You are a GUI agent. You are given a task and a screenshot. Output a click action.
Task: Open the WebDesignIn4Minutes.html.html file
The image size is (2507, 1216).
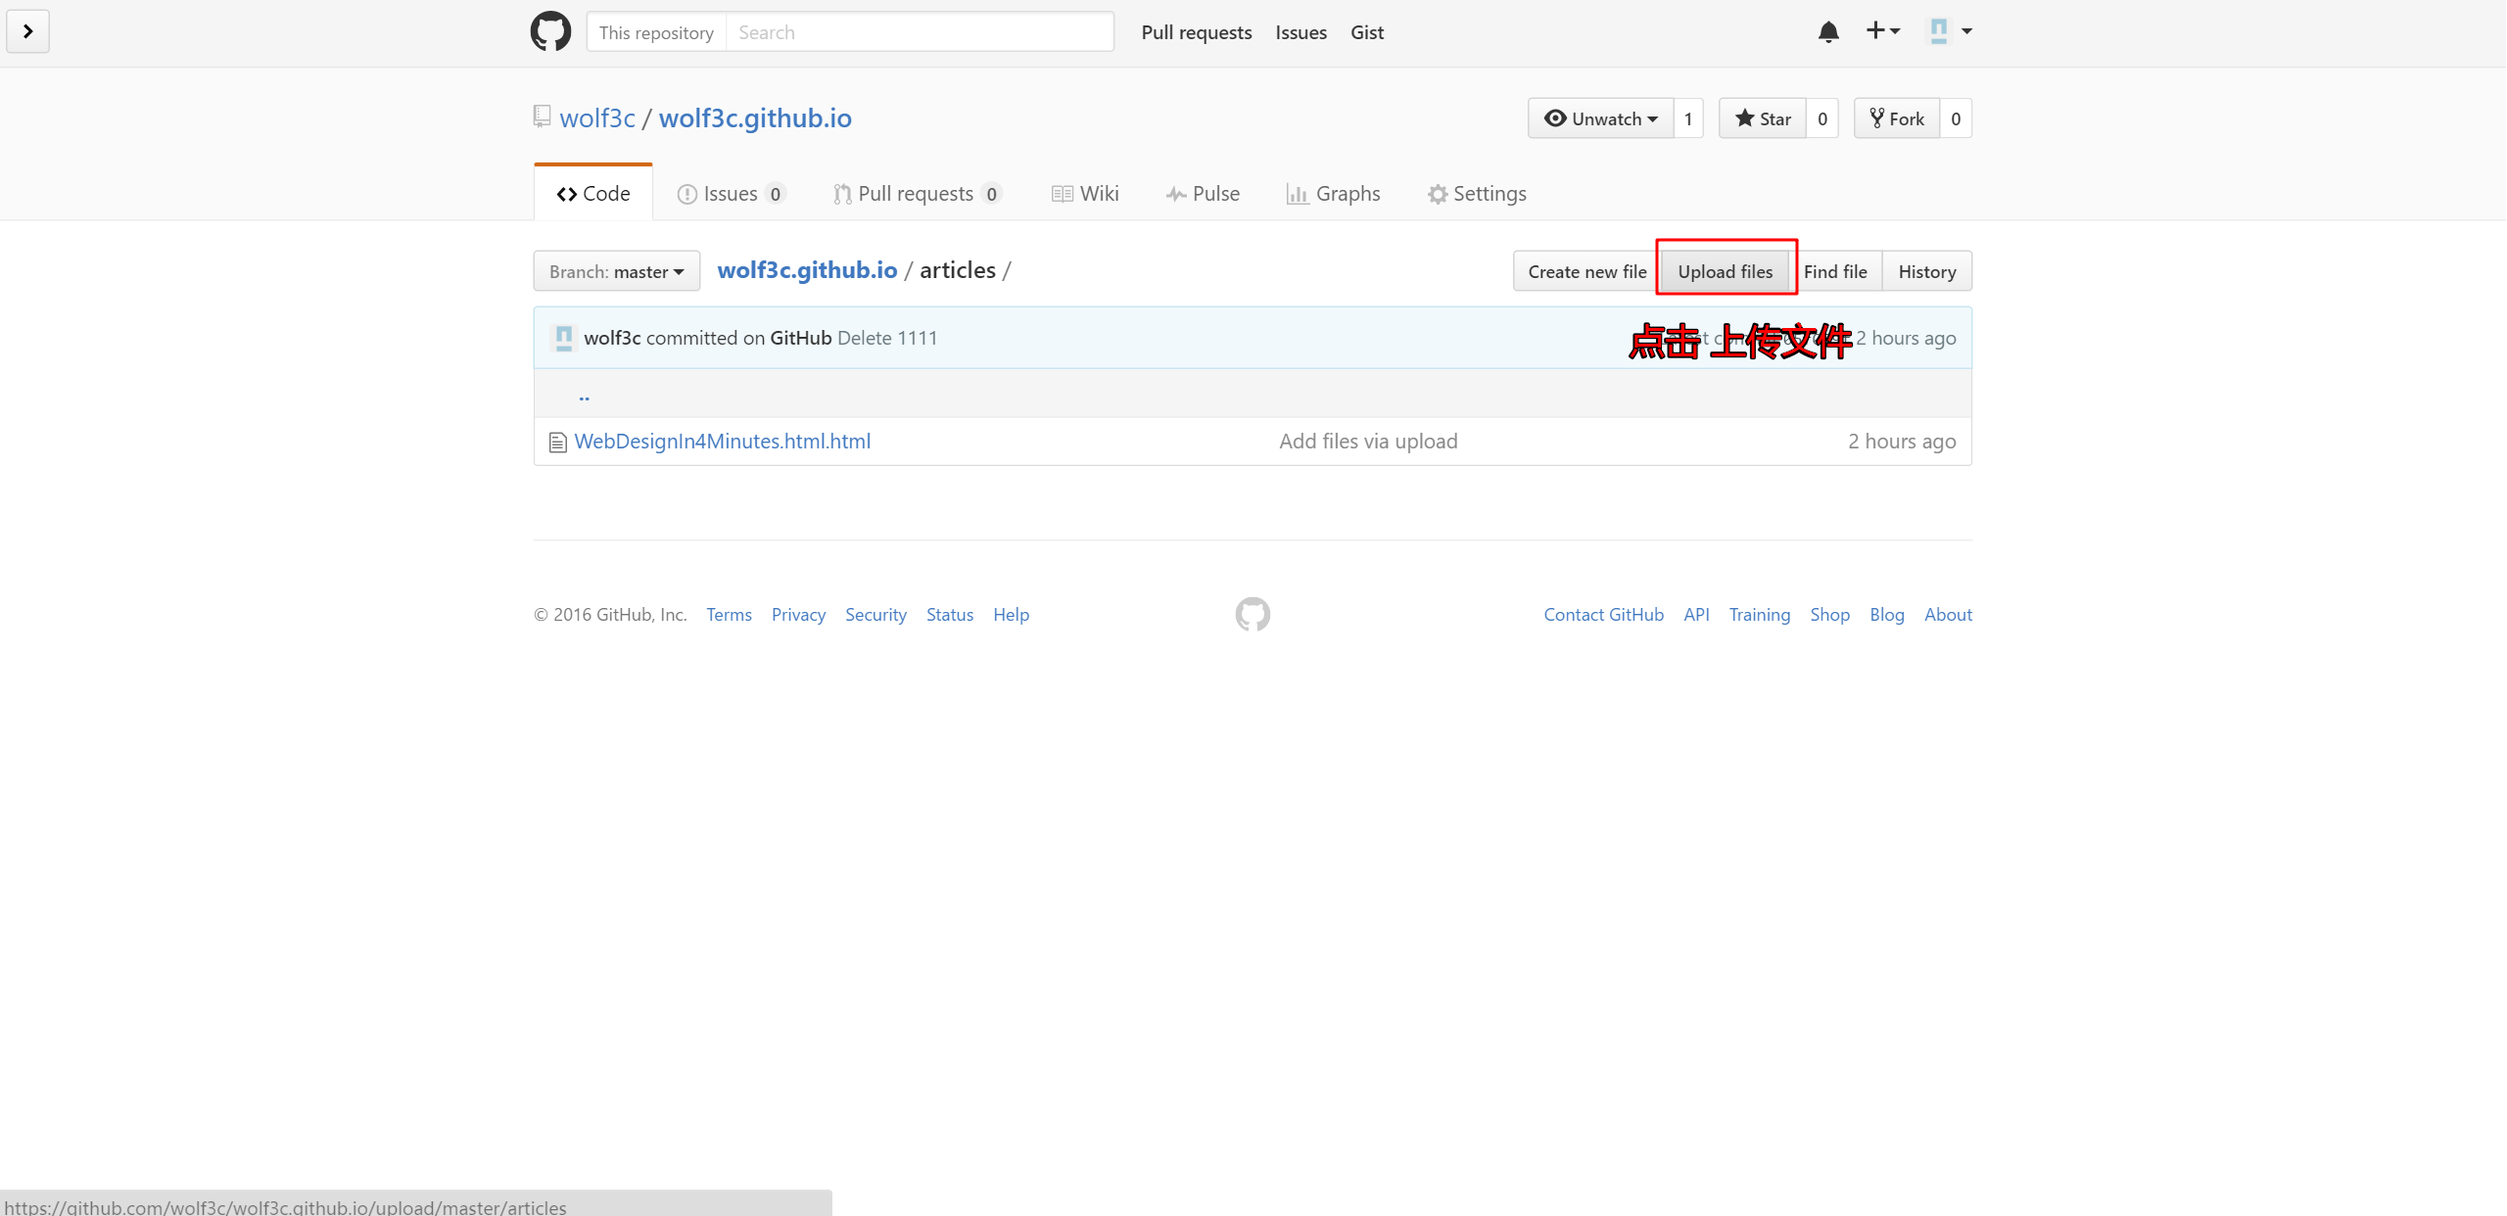point(723,442)
